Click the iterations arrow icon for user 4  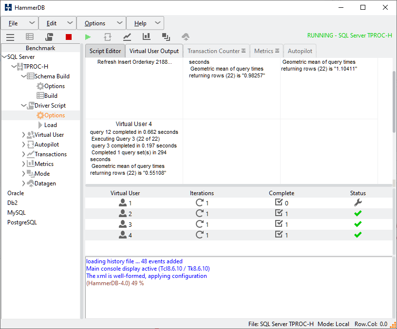click(x=200, y=235)
